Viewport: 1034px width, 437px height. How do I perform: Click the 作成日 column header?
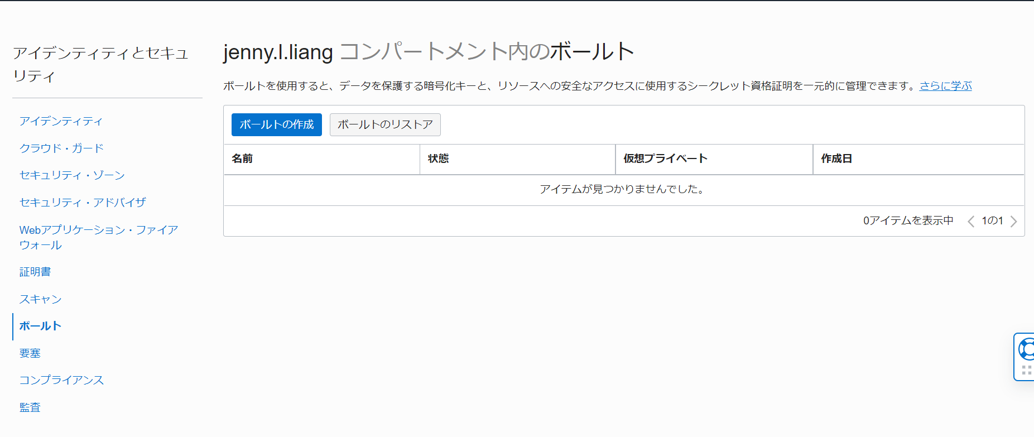[836, 159]
